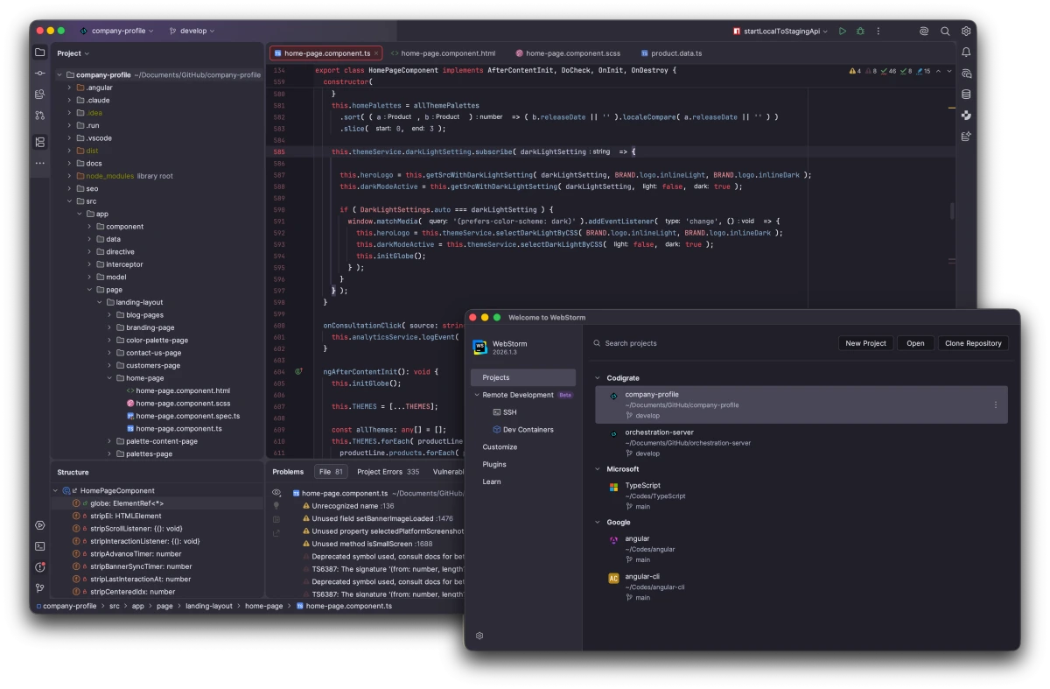The image size is (1050, 689).
Task: Click landing-layout in the breadcrumb bar
Action: [208, 606]
